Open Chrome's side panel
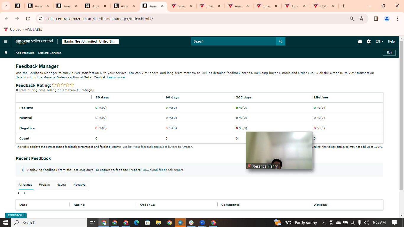The width and height of the screenshot is (404, 227). pyautogui.click(x=376, y=19)
